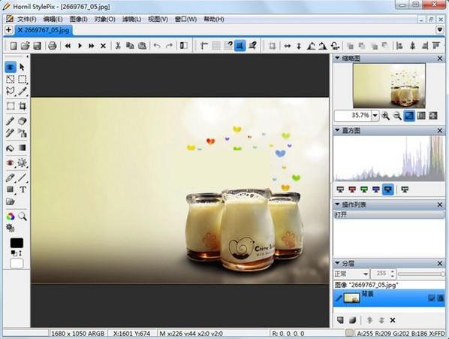The width and height of the screenshot is (449, 339).
Task: Click the 打开 entry in operation list
Action: pyautogui.click(x=389, y=215)
